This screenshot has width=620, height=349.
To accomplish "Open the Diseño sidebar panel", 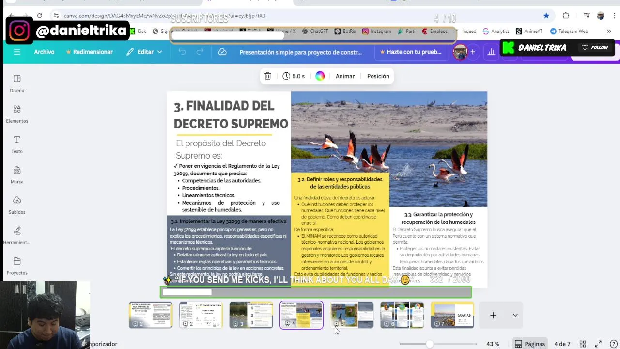I will click(17, 83).
